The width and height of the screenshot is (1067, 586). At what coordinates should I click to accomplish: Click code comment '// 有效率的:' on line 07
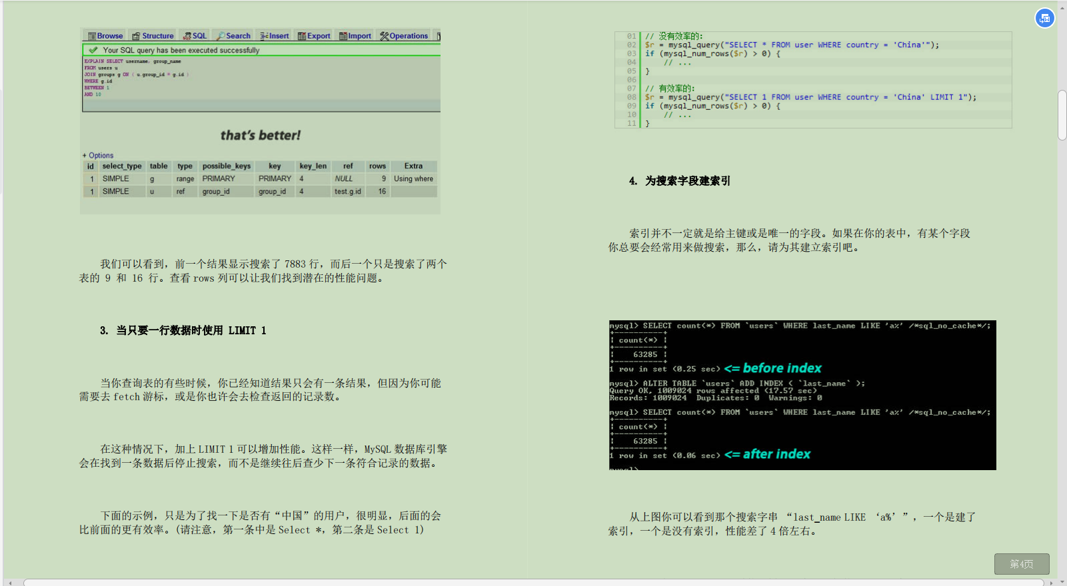670,88
